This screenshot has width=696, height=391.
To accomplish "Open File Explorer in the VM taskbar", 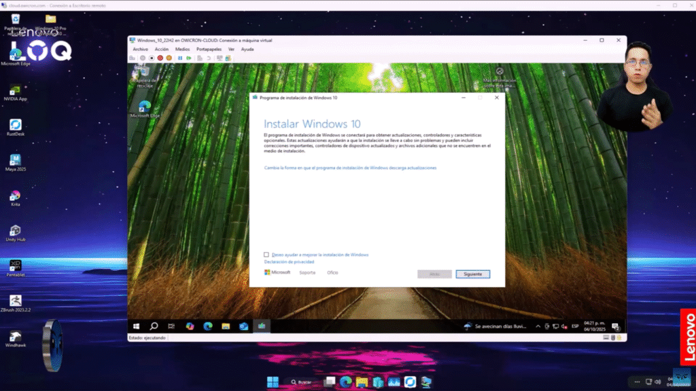I will (226, 327).
